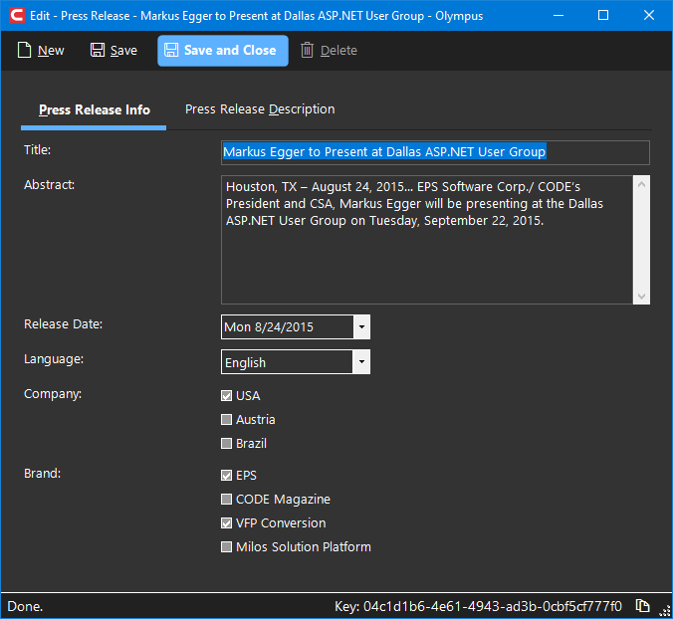Click the Brand: label
Image resolution: width=673 pixels, height=619 pixels.
[x=42, y=473]
